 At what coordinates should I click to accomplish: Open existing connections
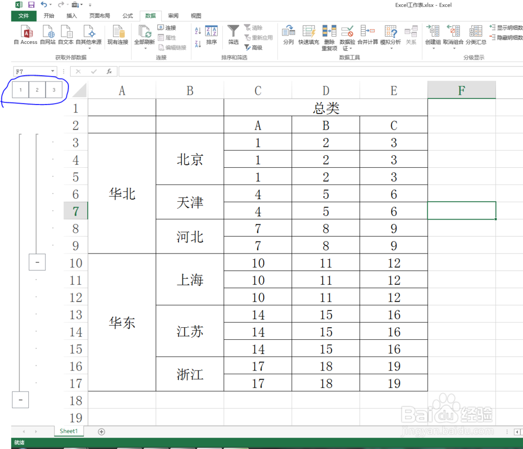coord(118,35)
